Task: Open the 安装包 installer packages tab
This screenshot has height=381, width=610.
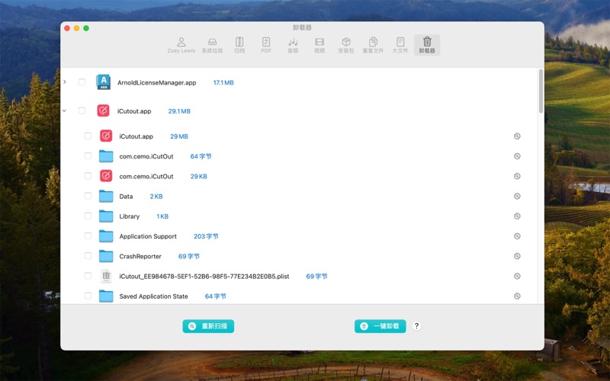Action: pyautogui.click(x=346, y=45)
